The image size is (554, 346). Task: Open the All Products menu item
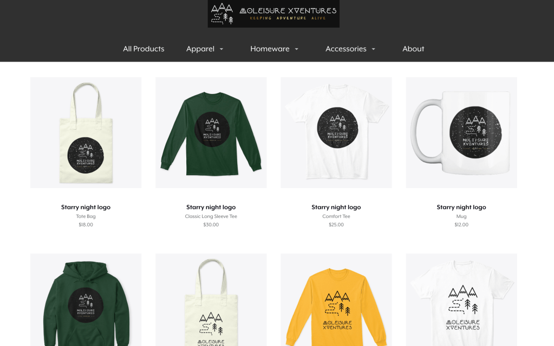144,49
